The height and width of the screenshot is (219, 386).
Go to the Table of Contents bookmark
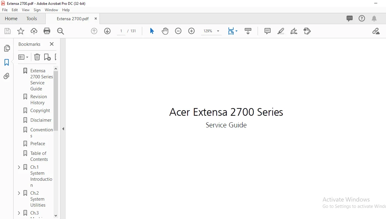[39, 156]
